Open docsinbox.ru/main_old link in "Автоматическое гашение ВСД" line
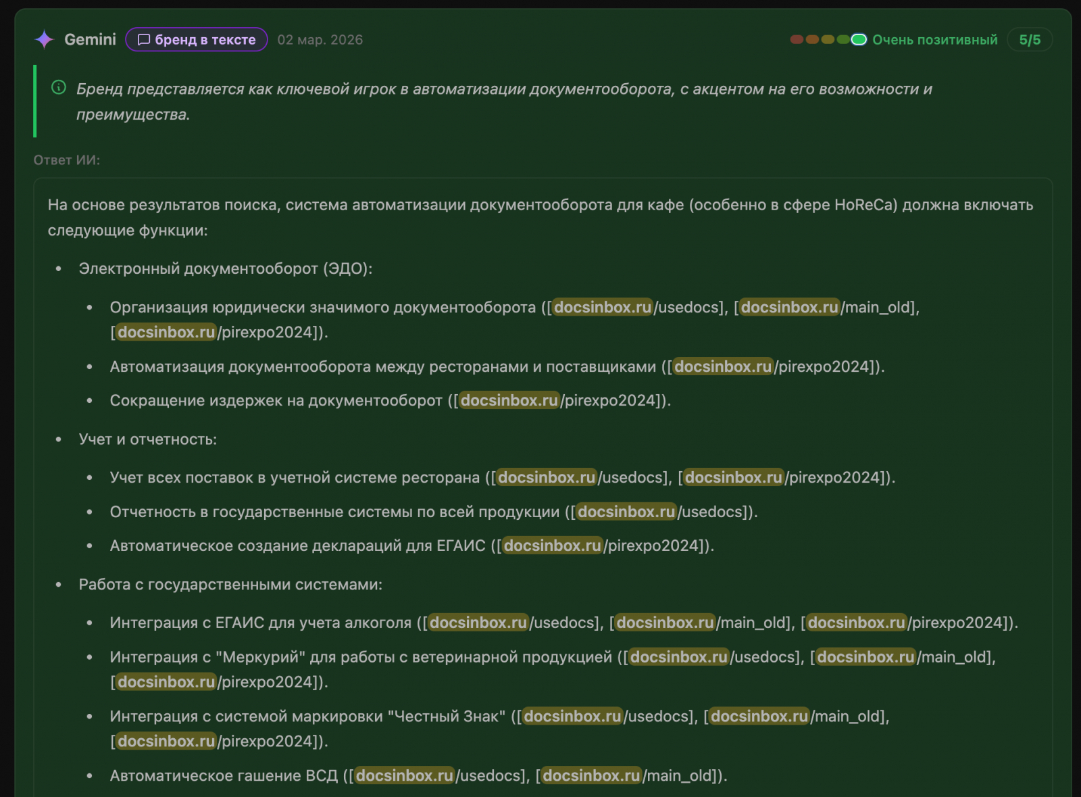Screen dimensions: 1081x797 591,776
